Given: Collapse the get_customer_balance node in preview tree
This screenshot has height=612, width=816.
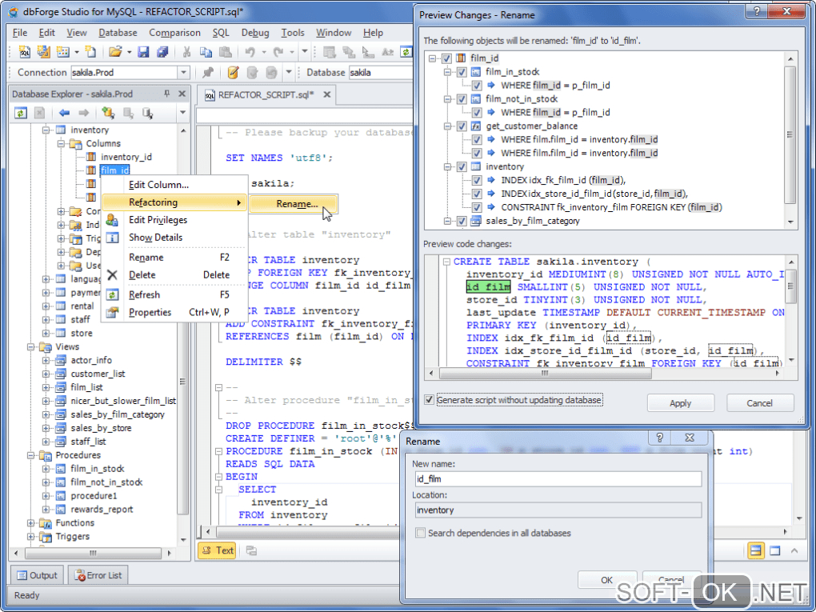Looking at the screenshot, I should (x=447, y=126).
